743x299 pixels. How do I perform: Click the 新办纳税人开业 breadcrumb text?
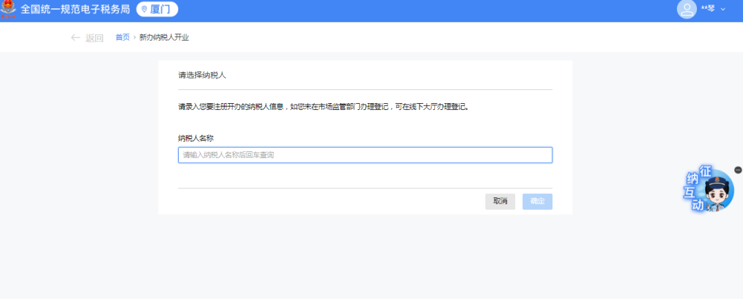[x=164, y=37]
